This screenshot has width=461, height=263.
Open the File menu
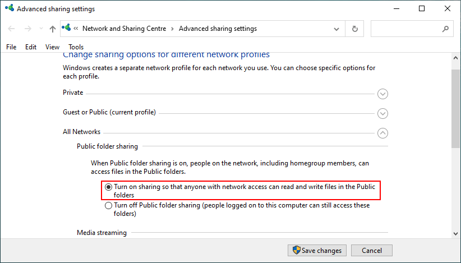click(x=11, y=47)
